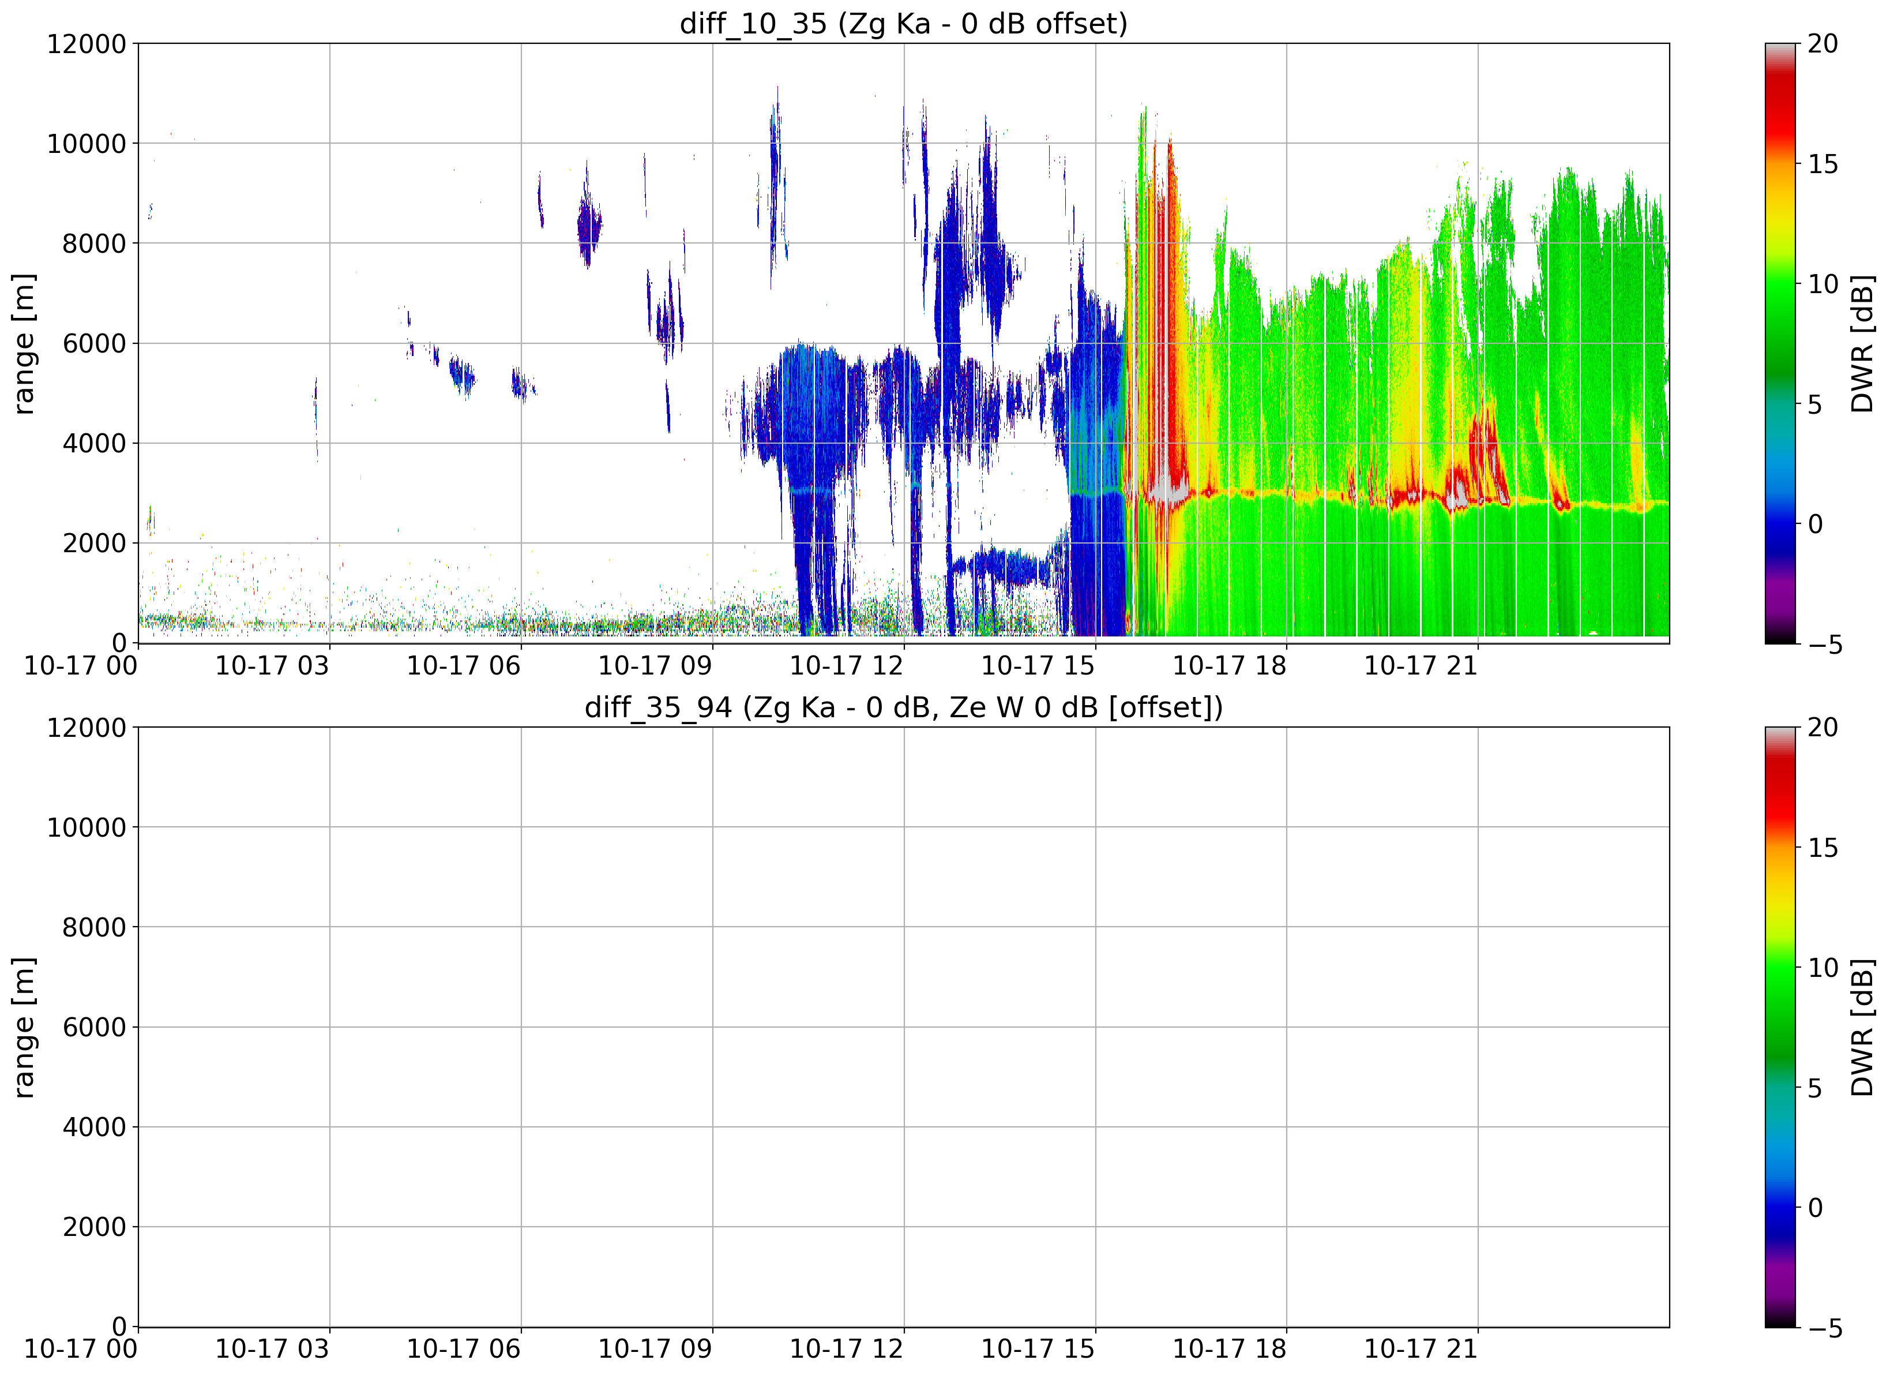Click the bottom plot's '10-17 06' time tick label
The image size is (1890, 1375).
click(x=463, y=1349)
